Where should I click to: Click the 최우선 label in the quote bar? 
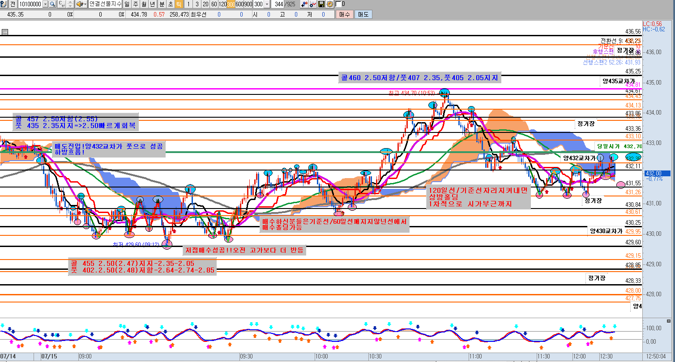198,14
